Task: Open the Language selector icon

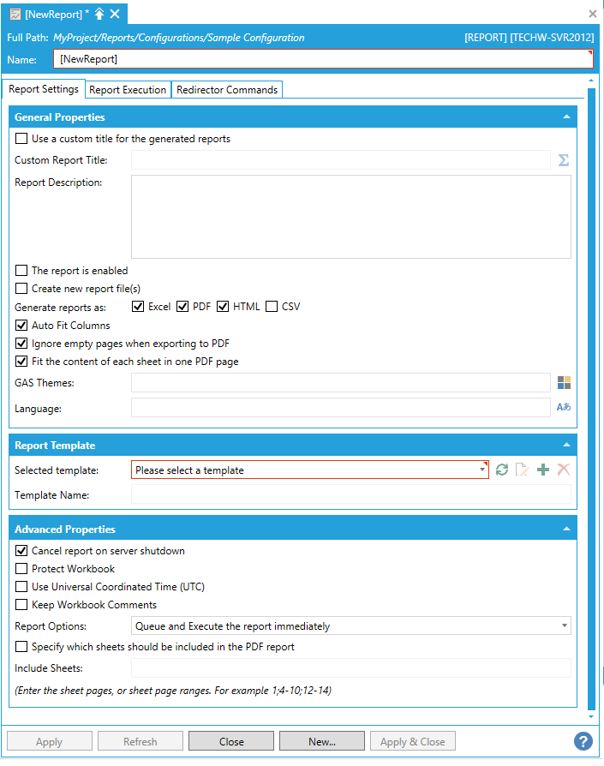Action: [564, 407]
